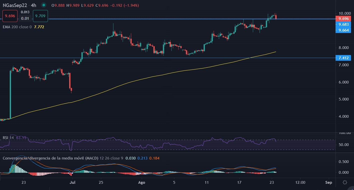The width and height of the screenshot is (354, 190).
Task: Click the Sep label on time axis
Action: (x=329, y=182)
